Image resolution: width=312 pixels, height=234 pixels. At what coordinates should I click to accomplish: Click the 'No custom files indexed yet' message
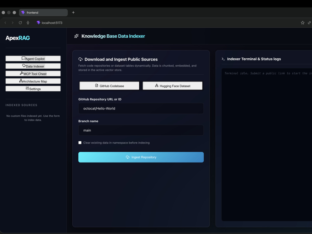click(33, 118)
